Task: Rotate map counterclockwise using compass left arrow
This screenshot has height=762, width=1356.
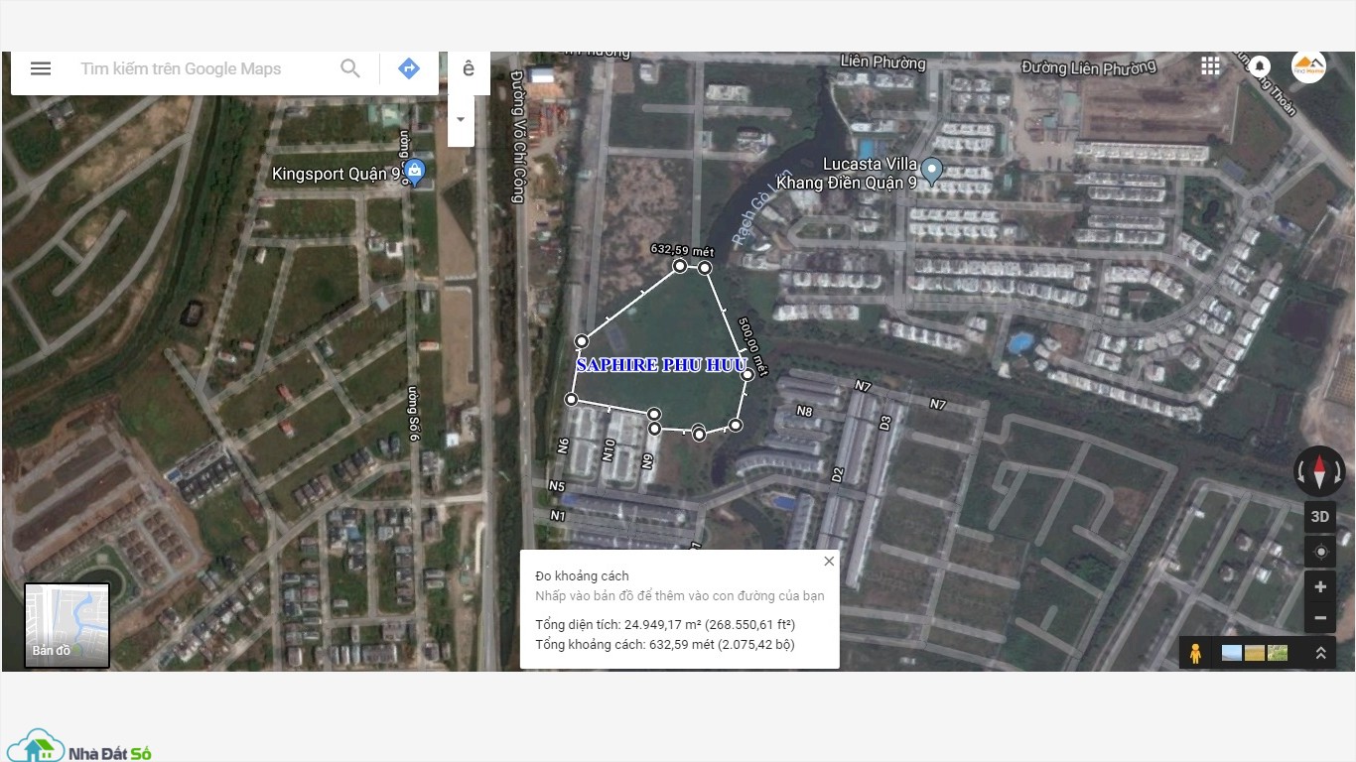Action: click(1300, 471)
